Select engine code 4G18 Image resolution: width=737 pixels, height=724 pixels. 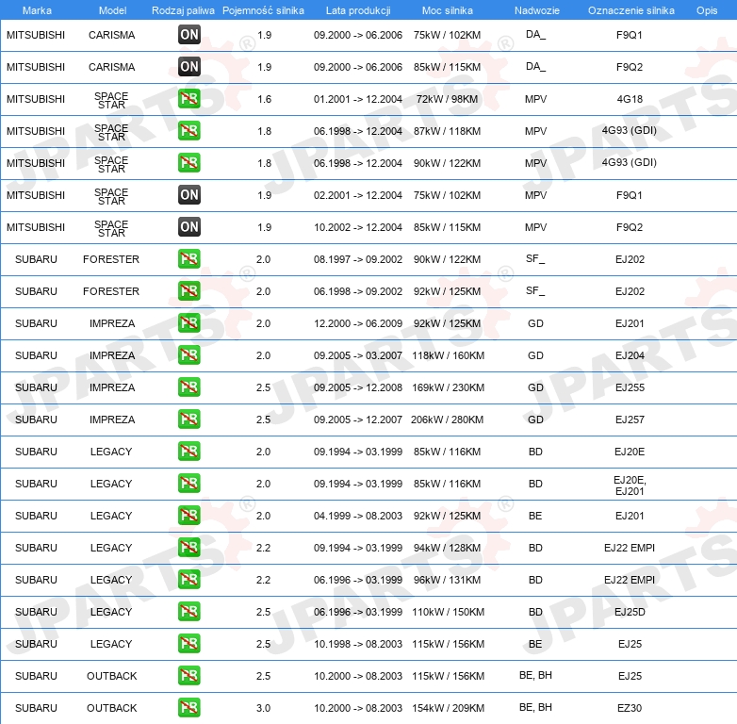[630, 99]
